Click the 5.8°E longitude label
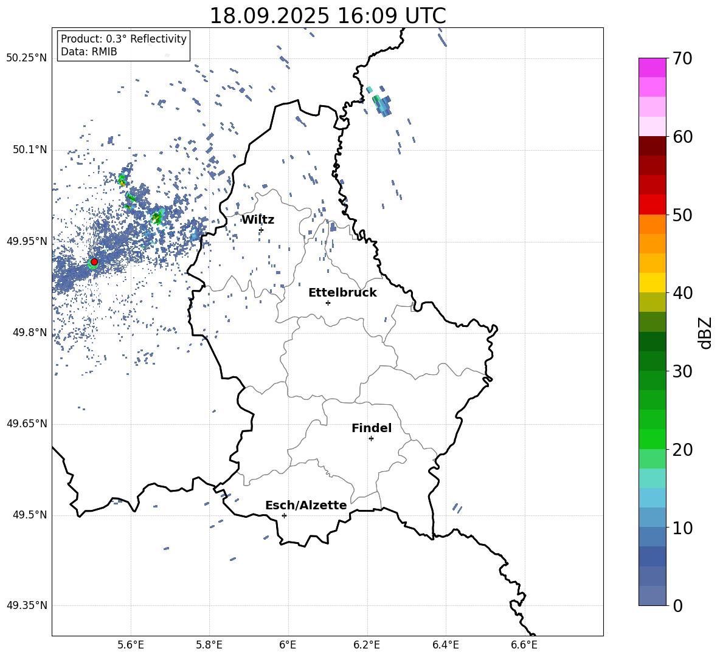 pyautogui.click(x=209, y=645)
